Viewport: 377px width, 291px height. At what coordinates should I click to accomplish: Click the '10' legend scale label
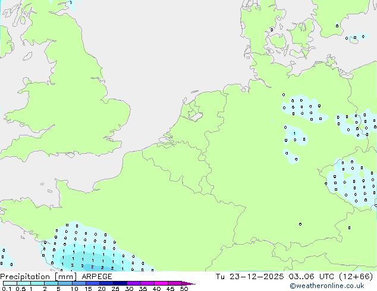point(74,289)
